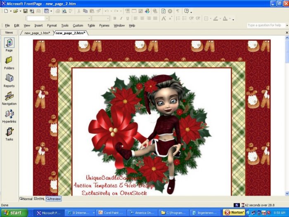The image size is (289, 217).
Task: Click the Font Color swatch button
Action: [x=225, y=18]
